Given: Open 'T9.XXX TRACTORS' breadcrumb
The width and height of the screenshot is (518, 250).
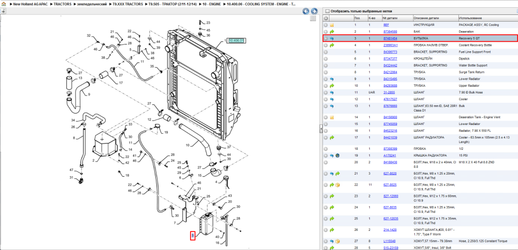Looking at the screenshot, I should [x=128, y=4].
